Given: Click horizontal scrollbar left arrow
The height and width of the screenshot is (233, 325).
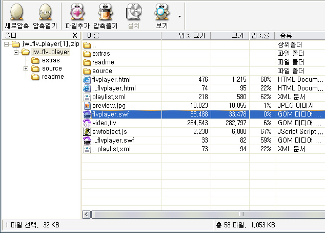Looking at the screenshot, I should (87, 215).
